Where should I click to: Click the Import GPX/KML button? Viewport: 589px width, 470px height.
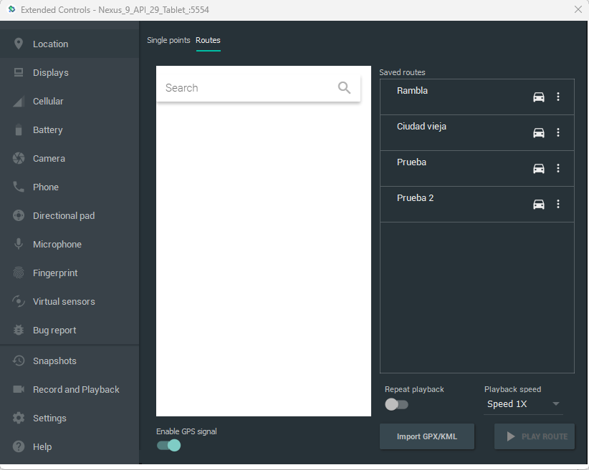coord(427,436)
